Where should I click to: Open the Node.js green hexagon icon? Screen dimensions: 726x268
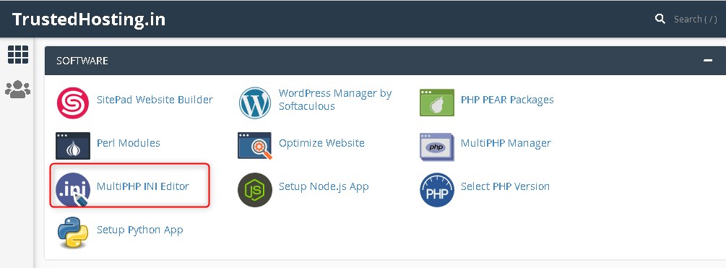point(255,190)
